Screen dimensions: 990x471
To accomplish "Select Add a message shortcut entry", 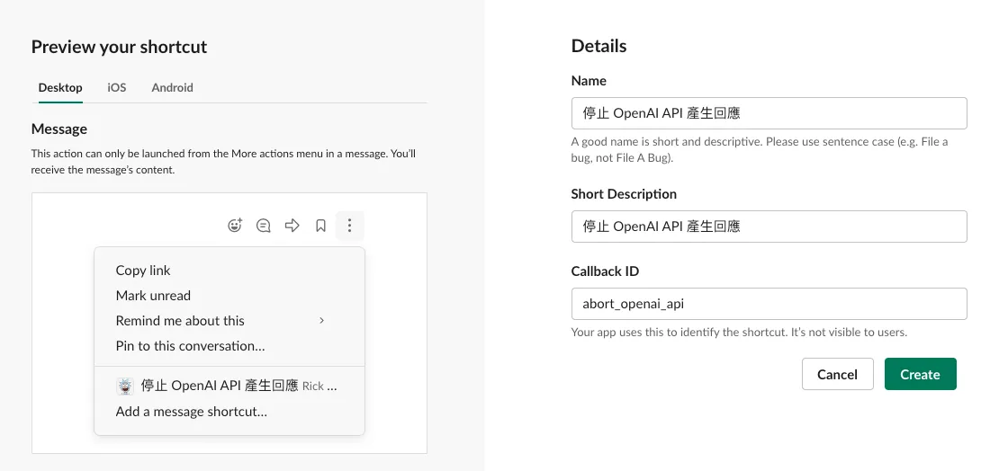I will pos(191,412).
